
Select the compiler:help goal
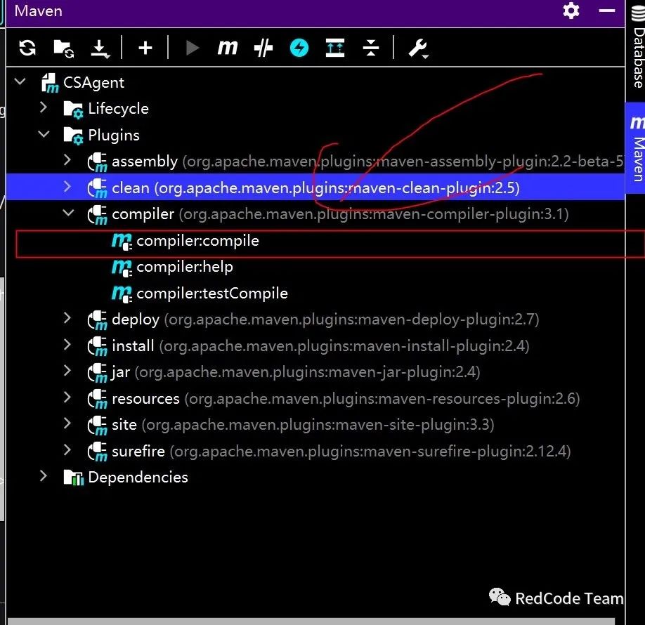pos(315,267)
